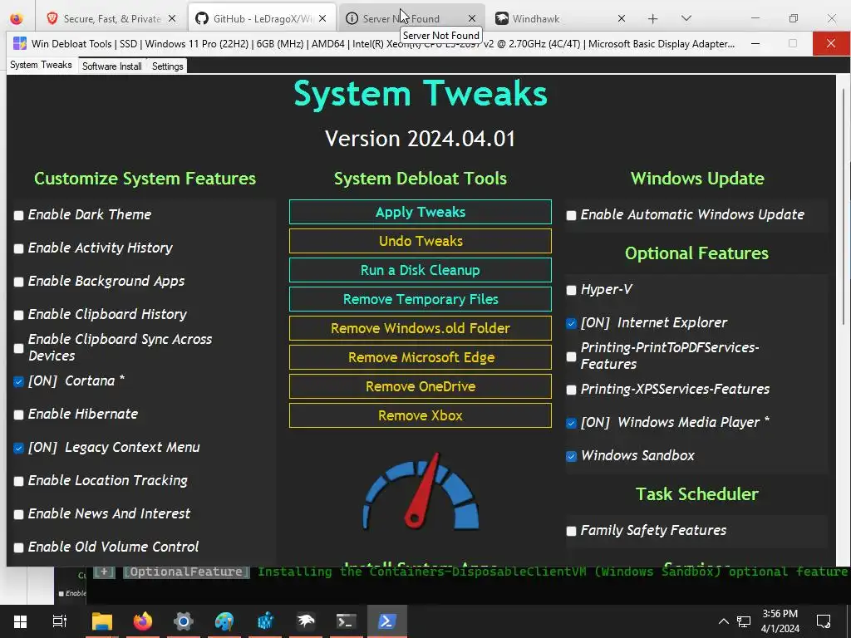851x638 pixels.
Task: Open Task View on the taskbar
Action: point(60,621)
